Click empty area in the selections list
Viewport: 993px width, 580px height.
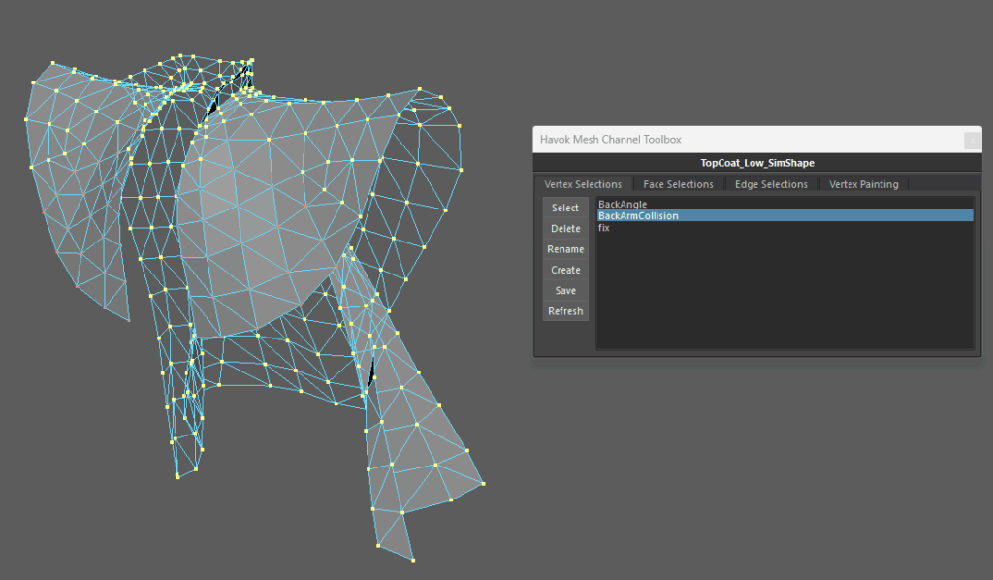(784, 291)
